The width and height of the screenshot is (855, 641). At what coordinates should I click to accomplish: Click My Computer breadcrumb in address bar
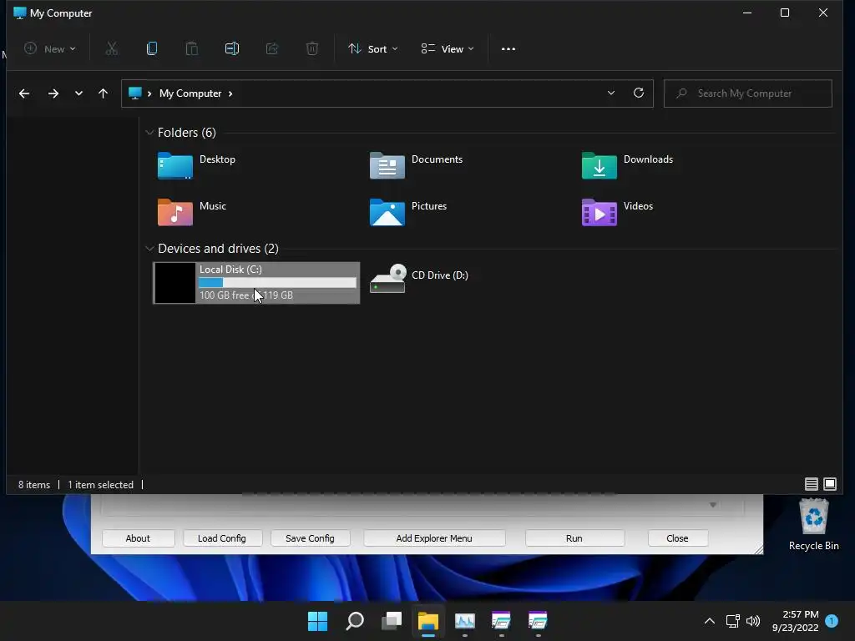pos(190,93)
